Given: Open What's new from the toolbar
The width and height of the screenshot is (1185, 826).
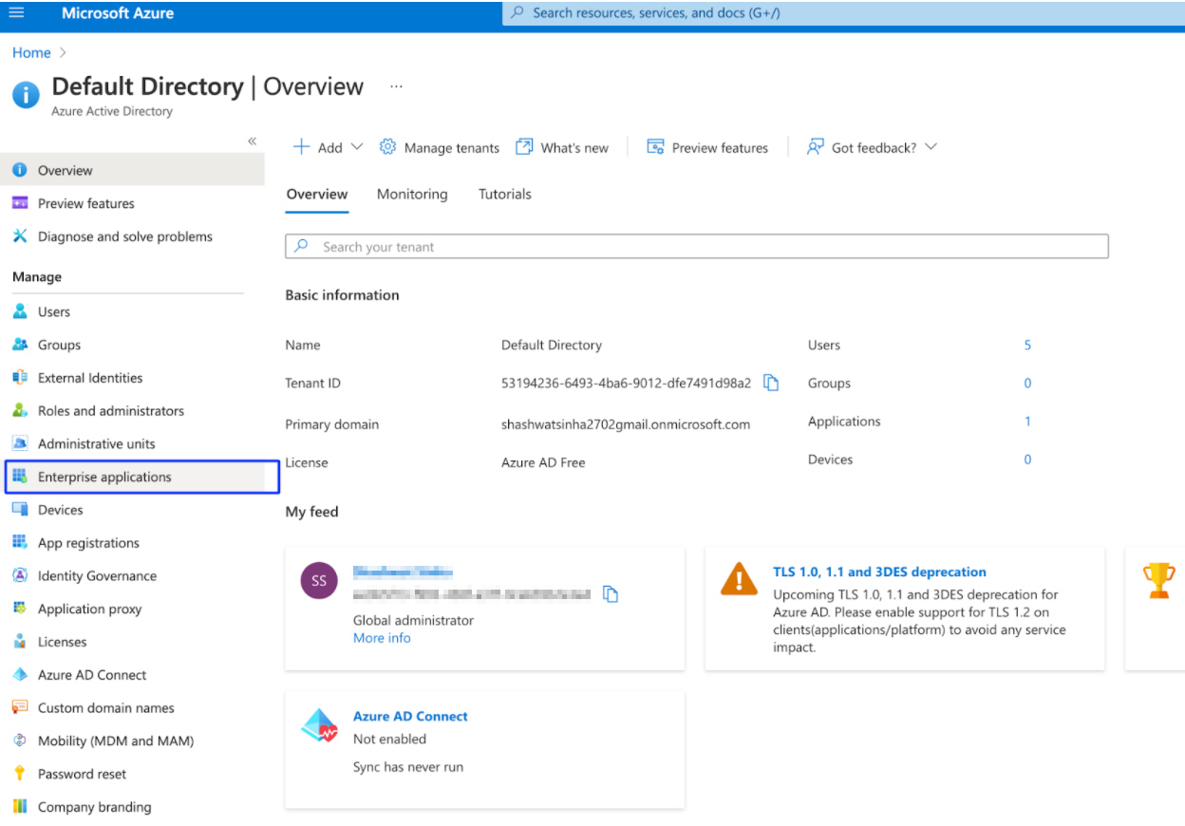Looking at the screenshot, I should tap(562, 147).
